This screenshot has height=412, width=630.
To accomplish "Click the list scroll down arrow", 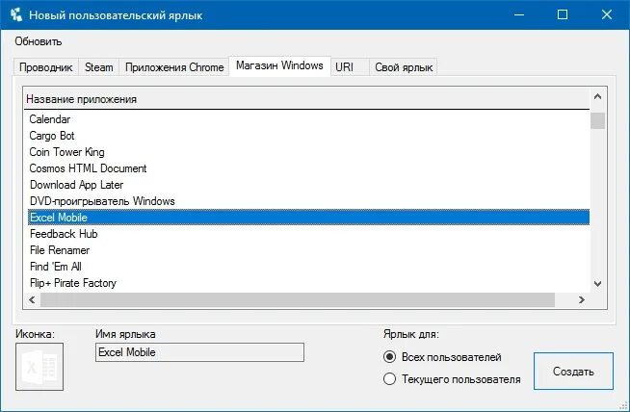I will (597, 284).
